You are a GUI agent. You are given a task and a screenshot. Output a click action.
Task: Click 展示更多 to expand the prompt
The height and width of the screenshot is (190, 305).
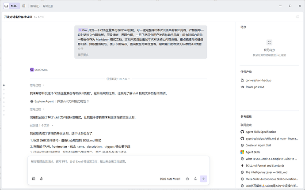83,55
